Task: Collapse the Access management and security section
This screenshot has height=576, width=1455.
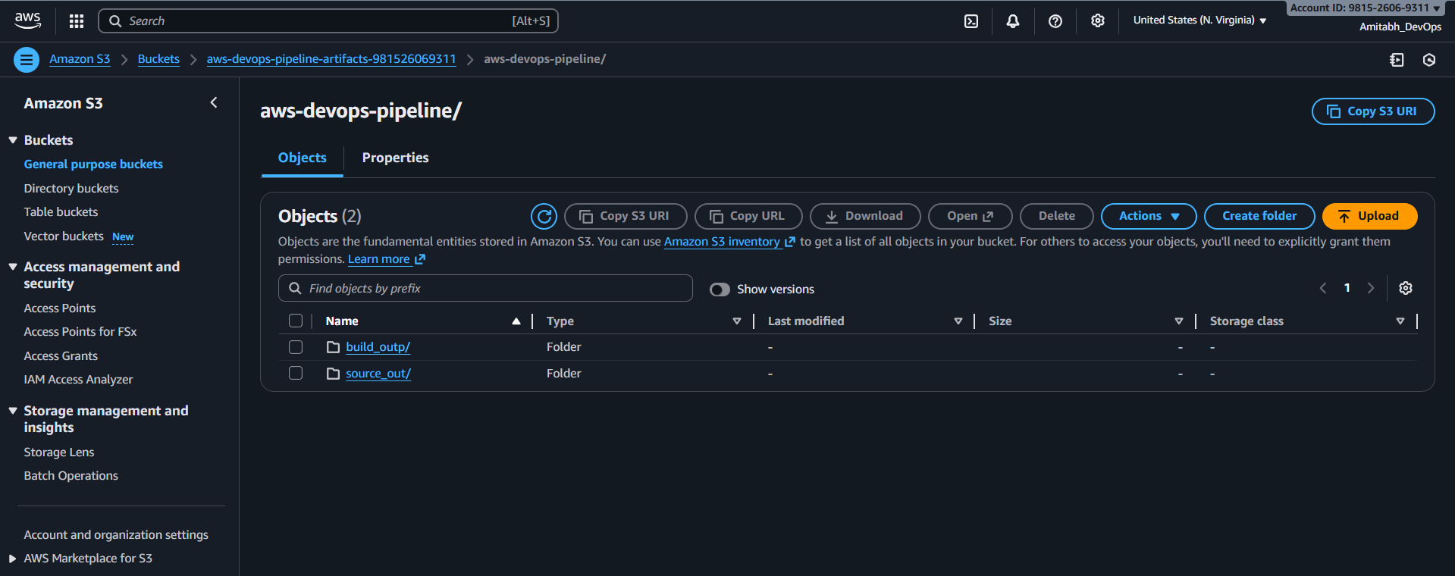Action: click(x=13, y=267)
